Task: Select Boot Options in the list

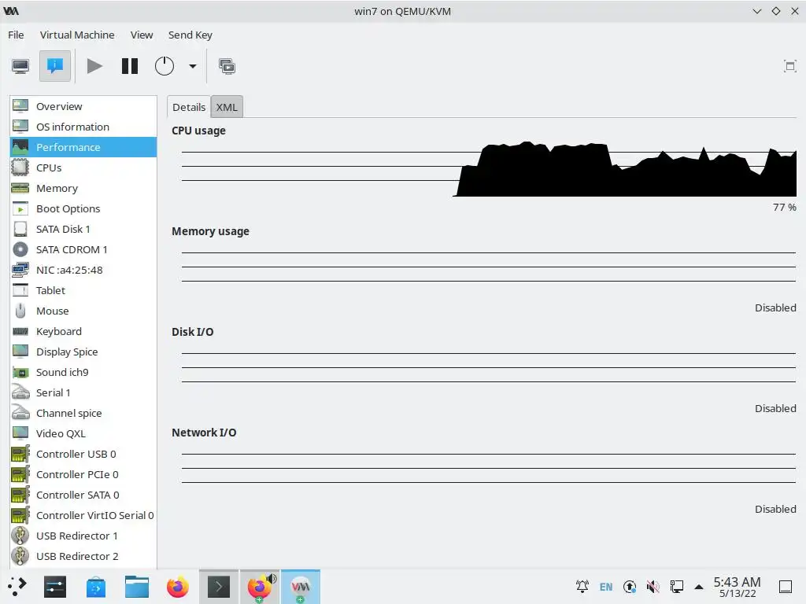Action: point(83,208)
